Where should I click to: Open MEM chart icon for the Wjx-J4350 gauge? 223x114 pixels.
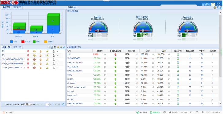pos(152,36)
